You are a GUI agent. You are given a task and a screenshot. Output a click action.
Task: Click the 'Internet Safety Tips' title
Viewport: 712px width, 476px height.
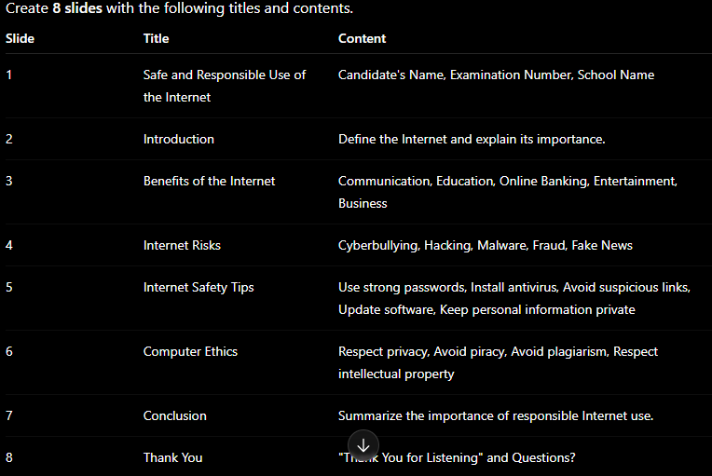tap(199, 287)
